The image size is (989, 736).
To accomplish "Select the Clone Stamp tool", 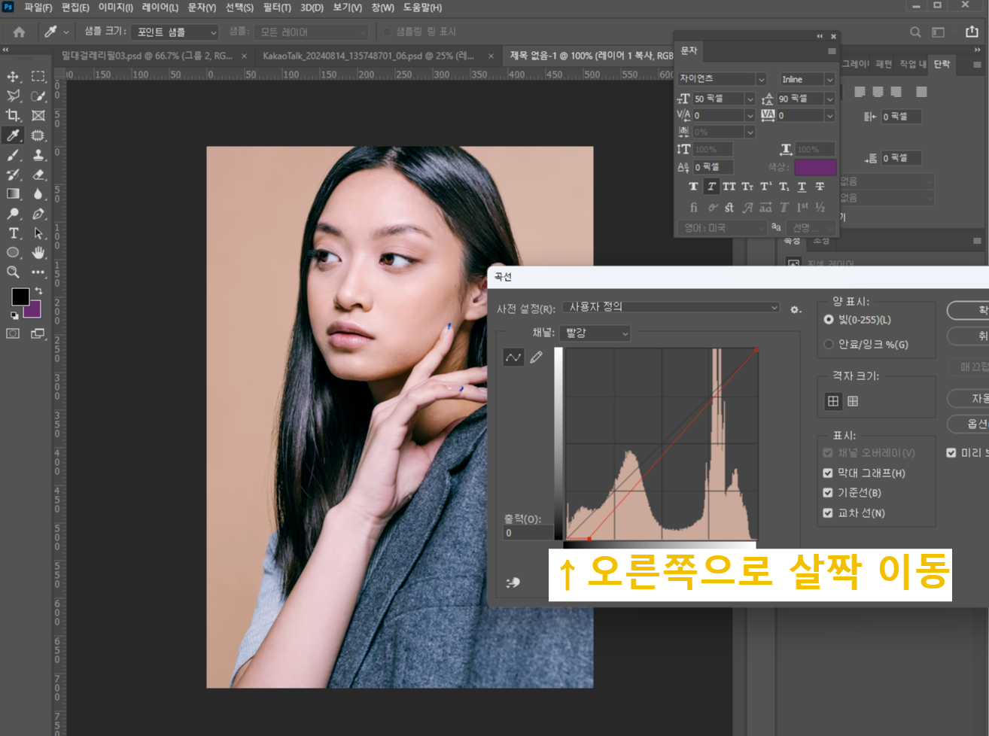I will [38, 155].
